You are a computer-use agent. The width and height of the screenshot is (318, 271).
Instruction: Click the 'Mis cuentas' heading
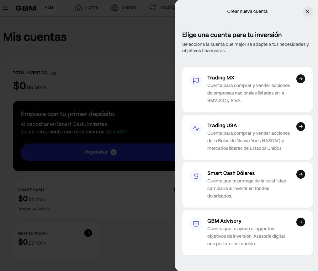(35, 37)
